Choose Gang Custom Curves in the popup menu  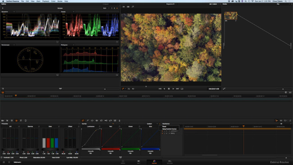[x=169, y=129]
